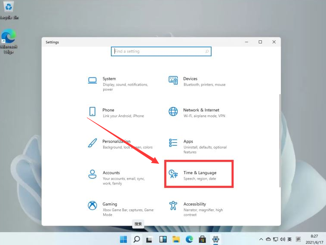Open the Apps list icon
Image resolution: width=326 pixels, height=245 pixels.
click(x=173, y=143)
